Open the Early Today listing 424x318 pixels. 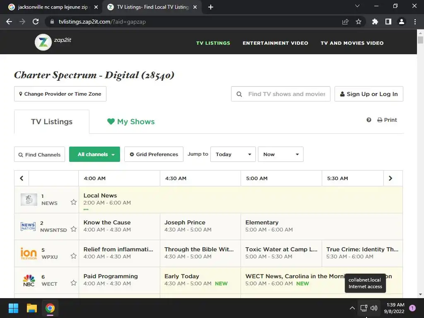(200, 280)
